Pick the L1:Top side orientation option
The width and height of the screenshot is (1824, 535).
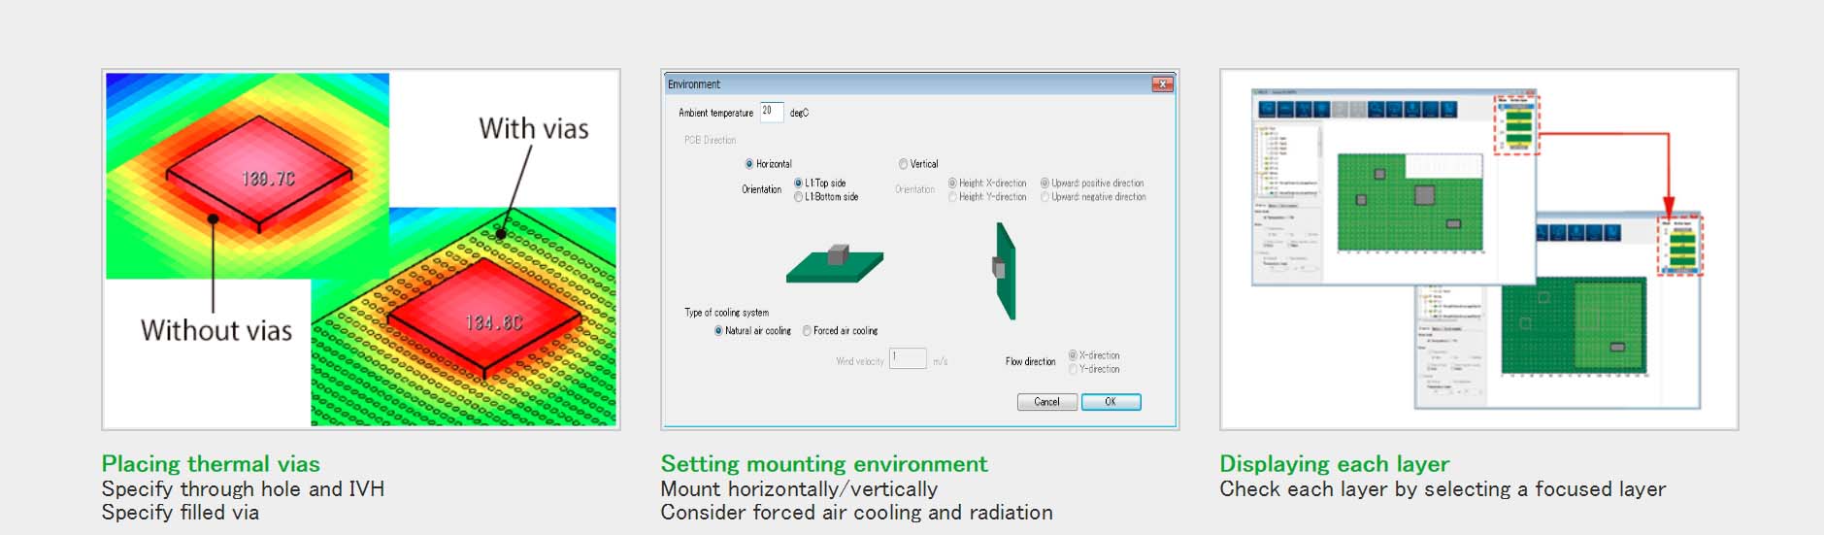click(798, 183)
